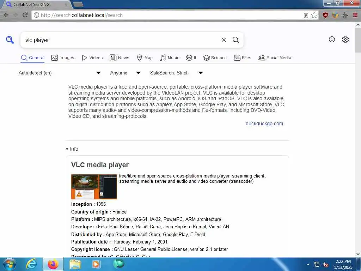The image size is (361, 271).
Task: Open File Explorer from the taskbar
Action: pyautogui.click(x=75, y=264)
